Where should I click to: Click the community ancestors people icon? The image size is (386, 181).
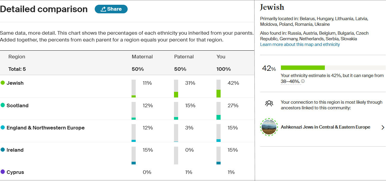pyautogui.click(x=269, y=103)
